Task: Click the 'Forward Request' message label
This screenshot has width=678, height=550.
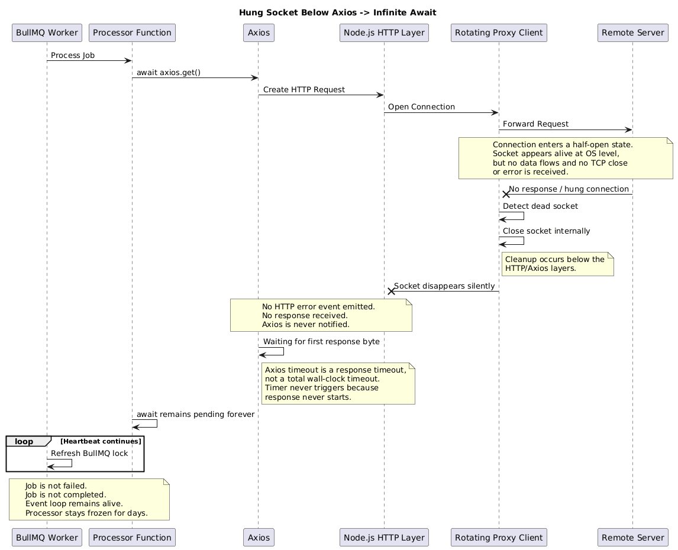Action: click(x=535, y=124)
